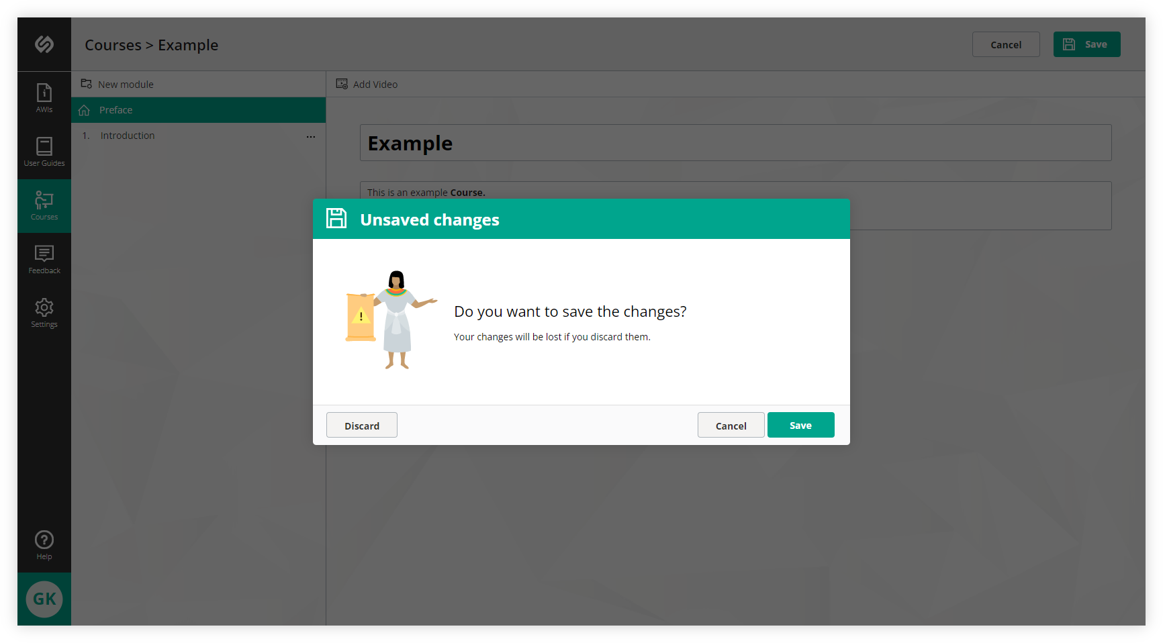
Task: Open the Settings sidebar icon
Action: pyautogui.click(x=44, y=312)
